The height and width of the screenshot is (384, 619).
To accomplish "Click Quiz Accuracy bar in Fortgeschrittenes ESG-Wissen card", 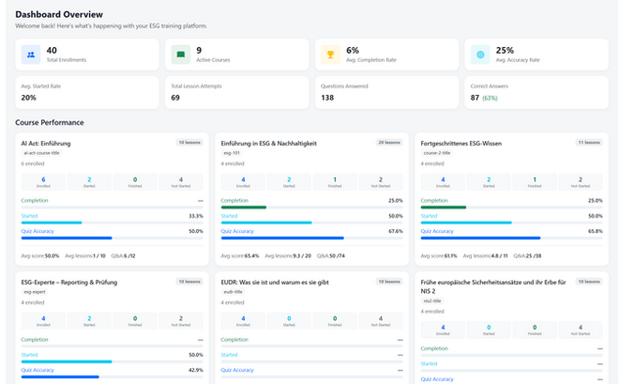I will (x=512, y=238).
